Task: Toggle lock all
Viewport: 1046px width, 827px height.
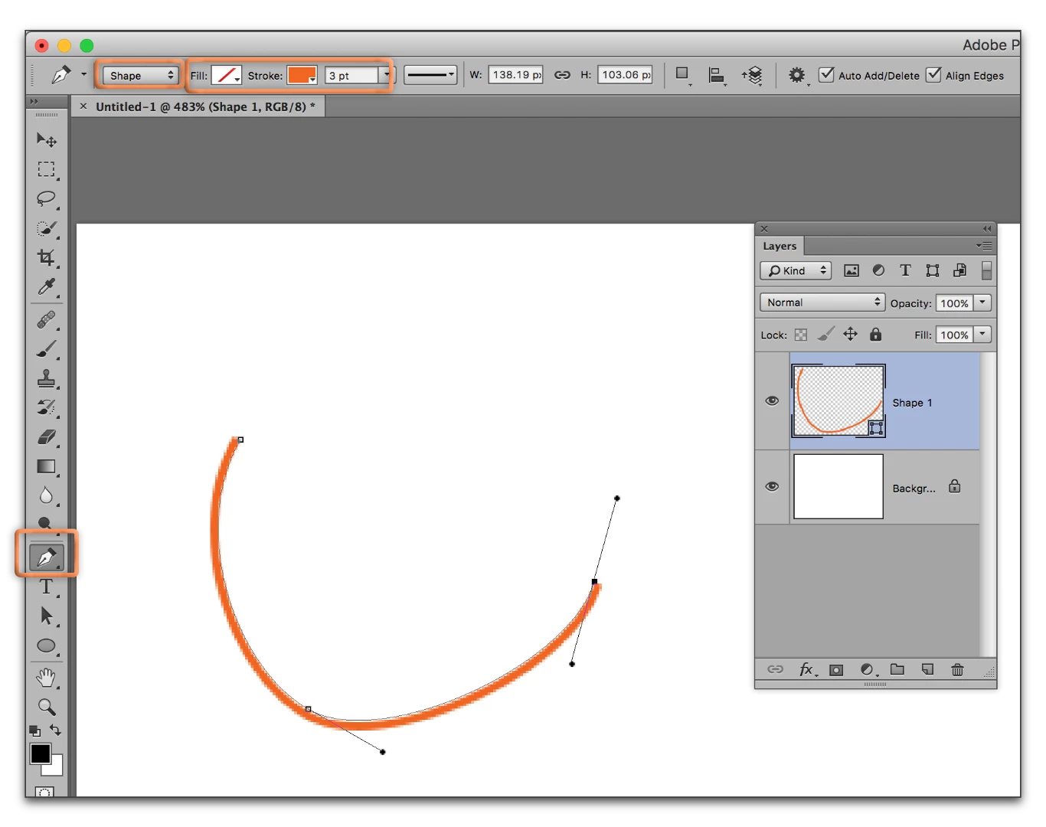Action: pyautogui.click(x=875, y=334)
